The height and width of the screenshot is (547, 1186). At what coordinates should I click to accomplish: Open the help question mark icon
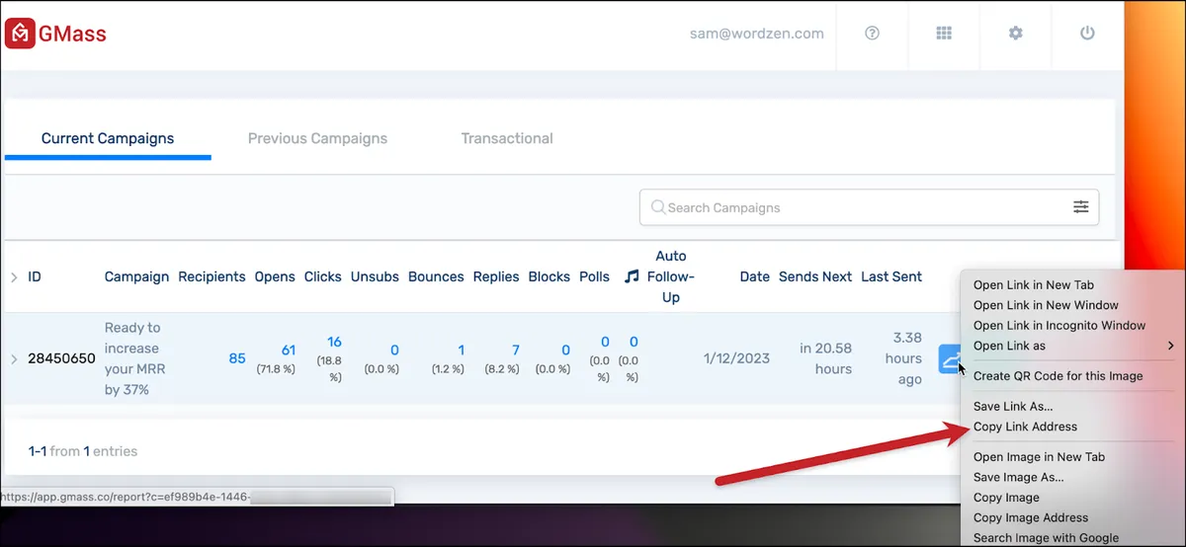click(872, 33)
